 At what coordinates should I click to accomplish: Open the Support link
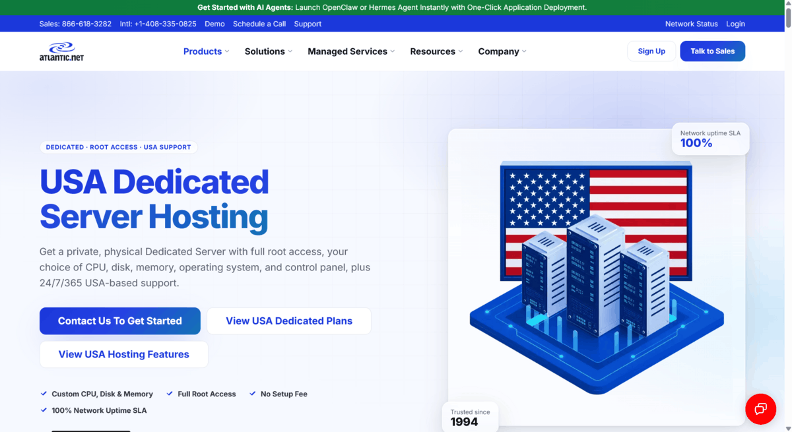coord(308,24)
